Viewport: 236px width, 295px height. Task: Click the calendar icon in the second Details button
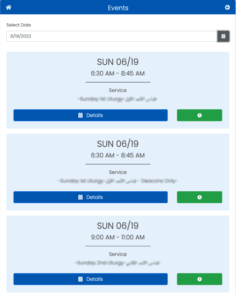coord(80,197)
